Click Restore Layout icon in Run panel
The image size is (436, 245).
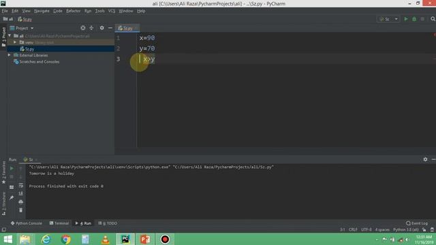point(12,187)
